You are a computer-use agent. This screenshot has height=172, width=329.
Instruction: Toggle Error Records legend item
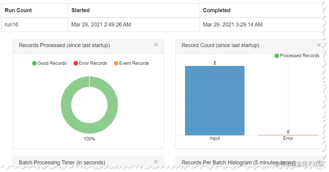[90, 63]
